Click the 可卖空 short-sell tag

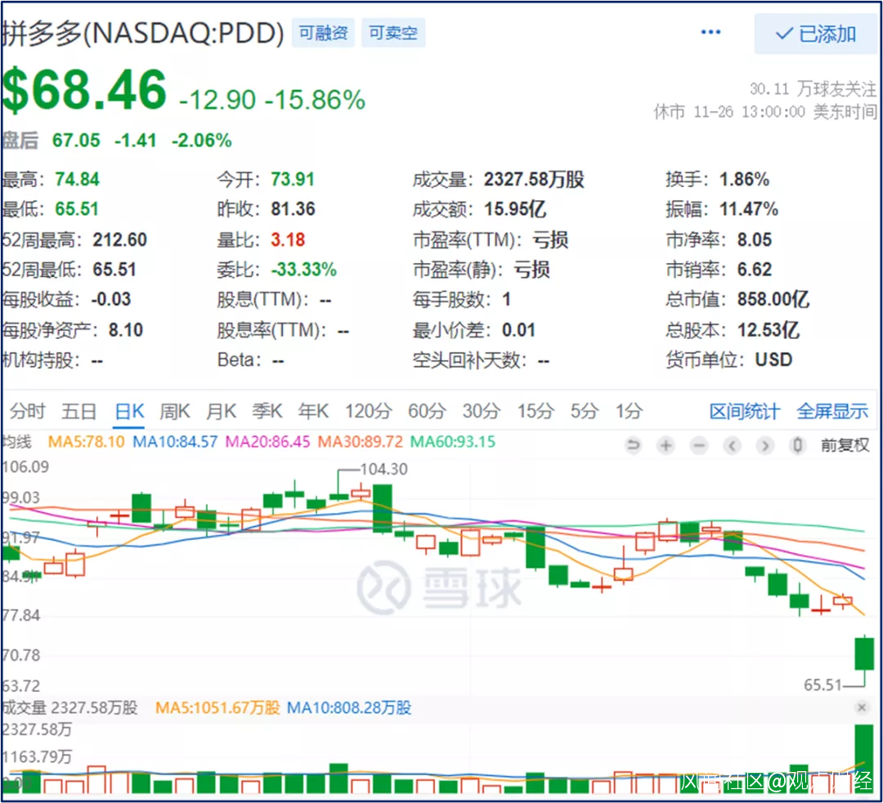coord(393,33)
